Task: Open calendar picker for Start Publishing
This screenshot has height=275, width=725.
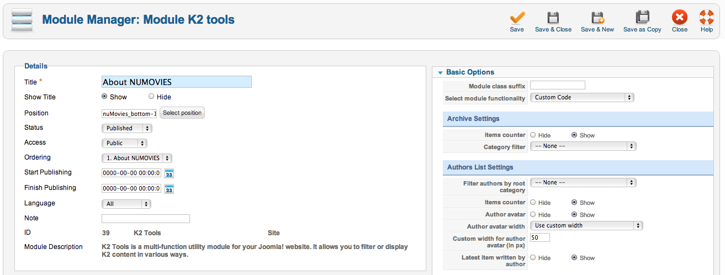Action: pyautogui.click(x=169, y=173)
